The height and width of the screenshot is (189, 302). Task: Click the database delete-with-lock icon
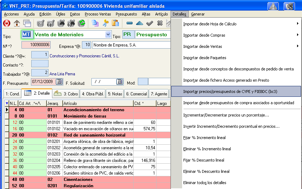(71, 23)
